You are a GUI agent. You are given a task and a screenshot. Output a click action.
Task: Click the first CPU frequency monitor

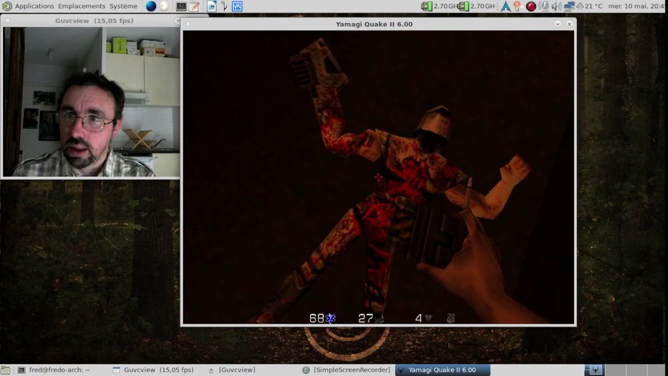point(439,6)
